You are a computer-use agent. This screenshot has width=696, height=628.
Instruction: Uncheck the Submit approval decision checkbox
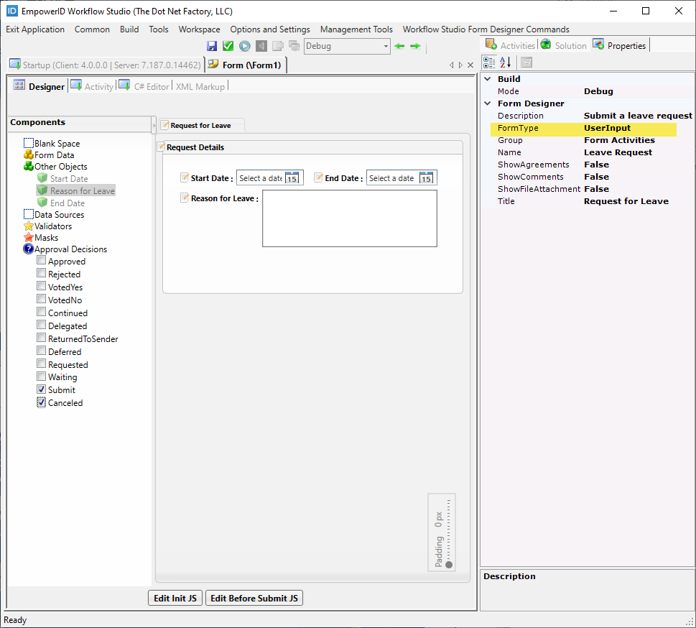pos(40,389)
